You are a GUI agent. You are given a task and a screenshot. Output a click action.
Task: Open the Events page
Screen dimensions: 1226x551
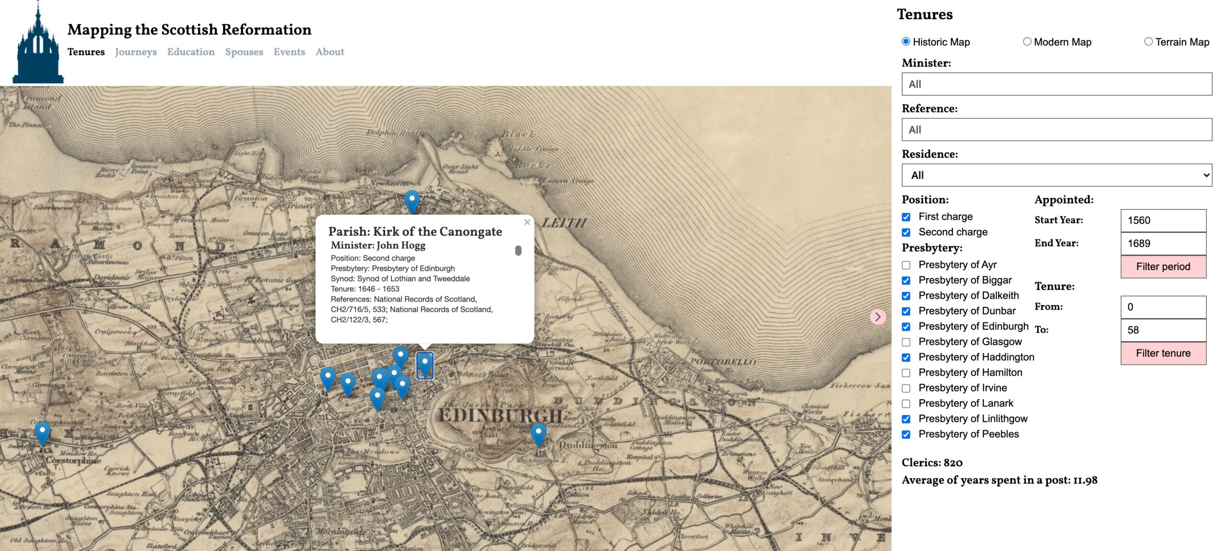(289, 52)
